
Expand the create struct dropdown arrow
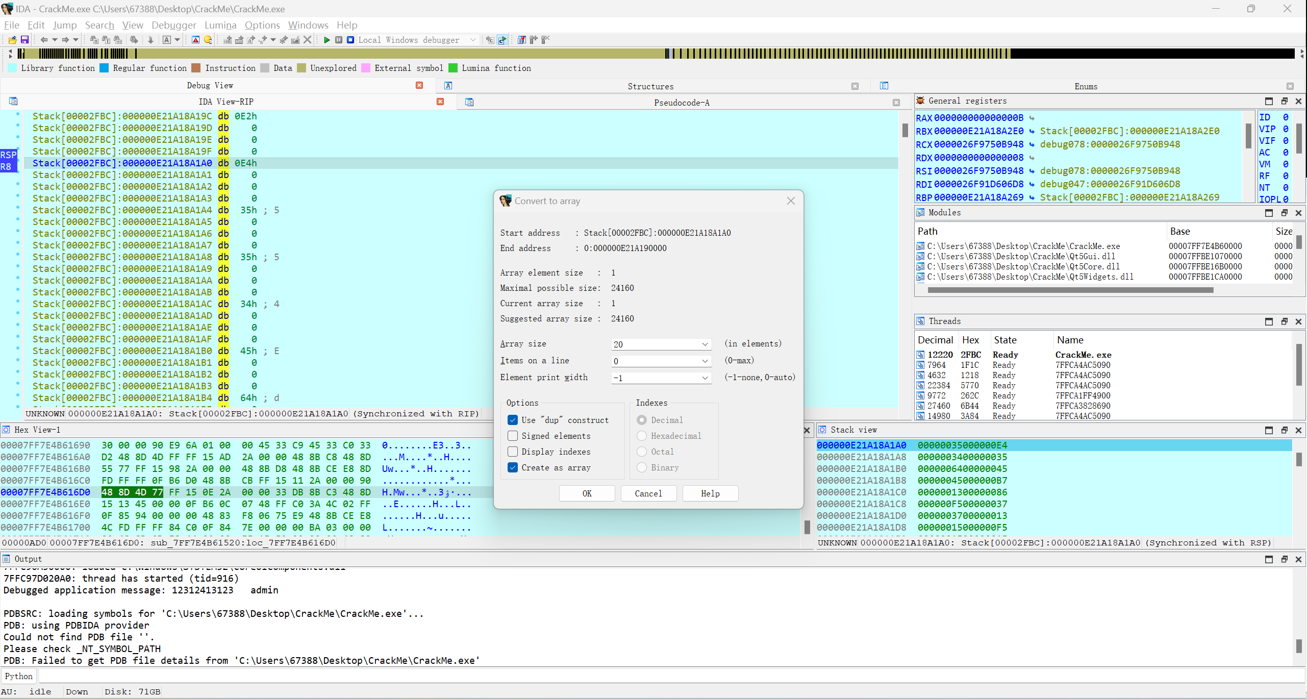273,40
